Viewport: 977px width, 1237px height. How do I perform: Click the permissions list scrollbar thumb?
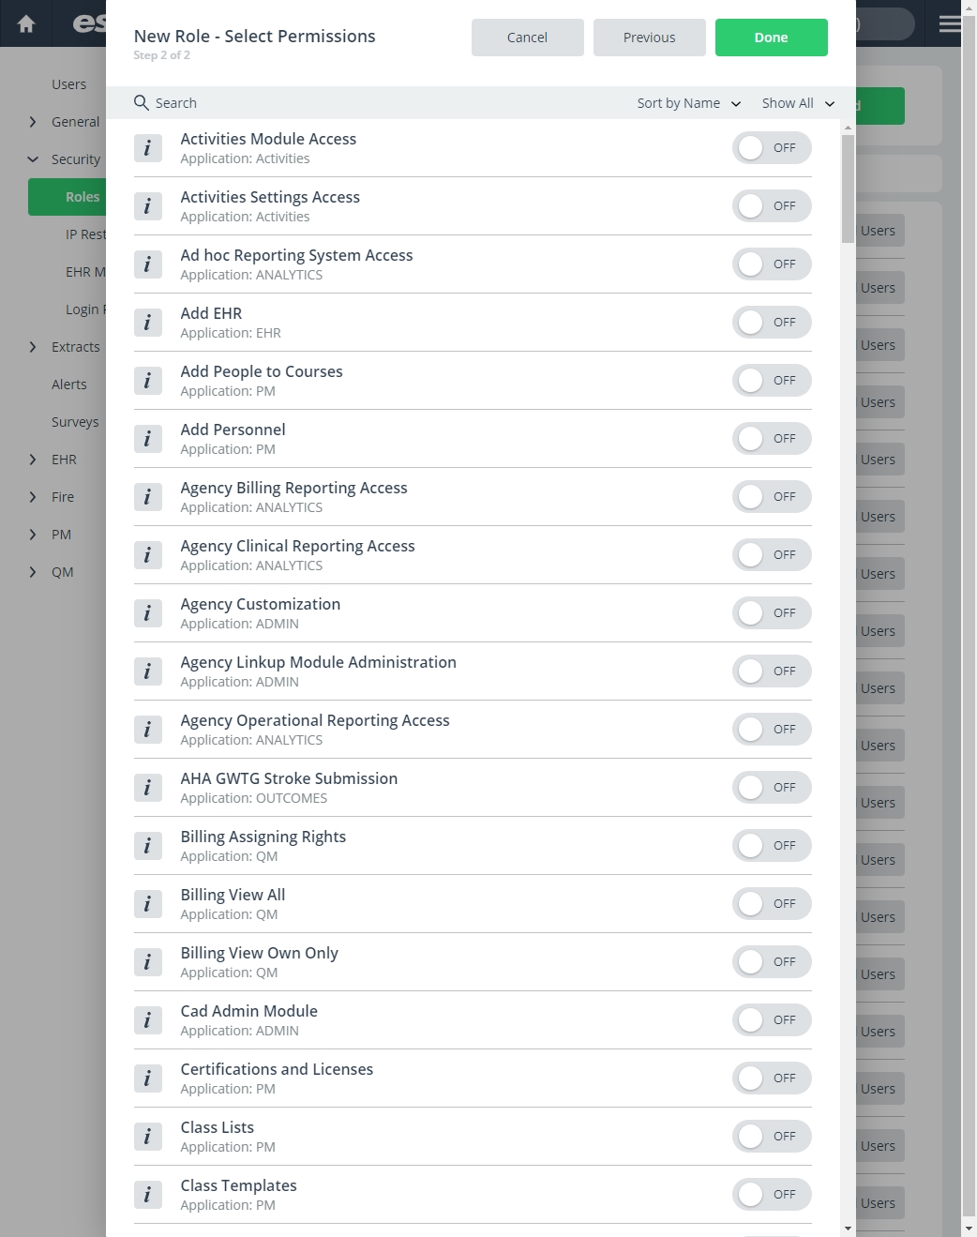coord(848,189)
